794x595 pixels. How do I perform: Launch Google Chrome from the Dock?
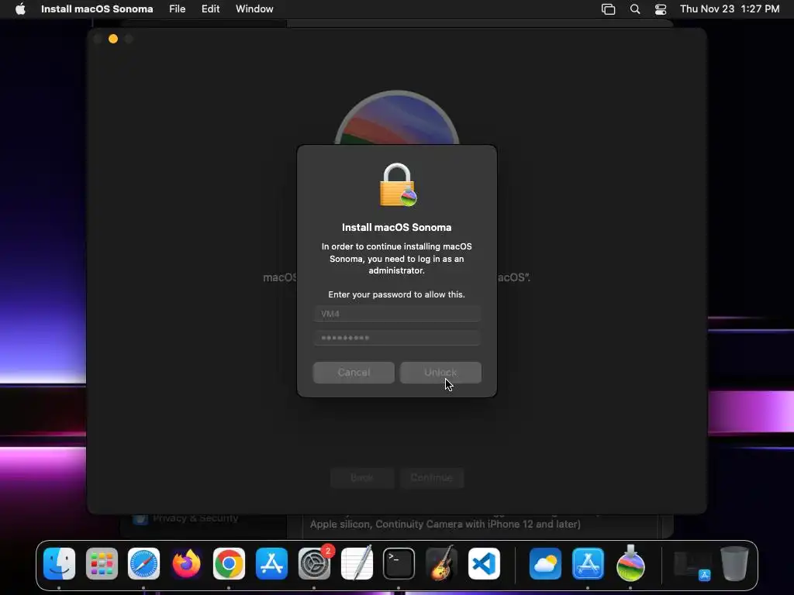tap(229, 564)
